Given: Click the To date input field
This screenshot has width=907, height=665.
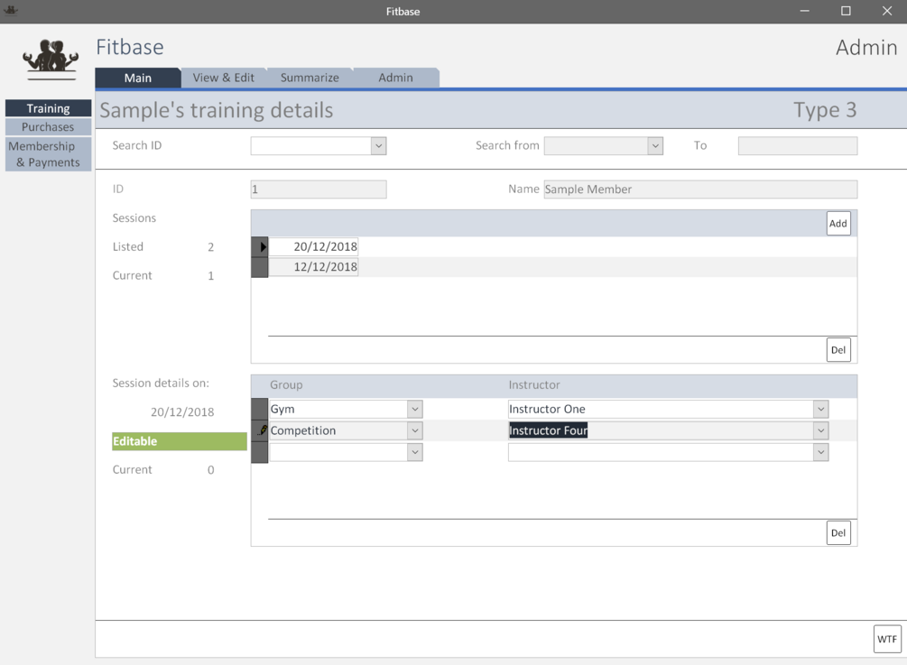Looking at the screenshot, I should click(x=797, y=145).
